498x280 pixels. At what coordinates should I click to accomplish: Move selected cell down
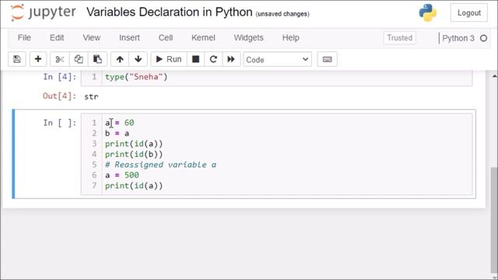[139, 59]
